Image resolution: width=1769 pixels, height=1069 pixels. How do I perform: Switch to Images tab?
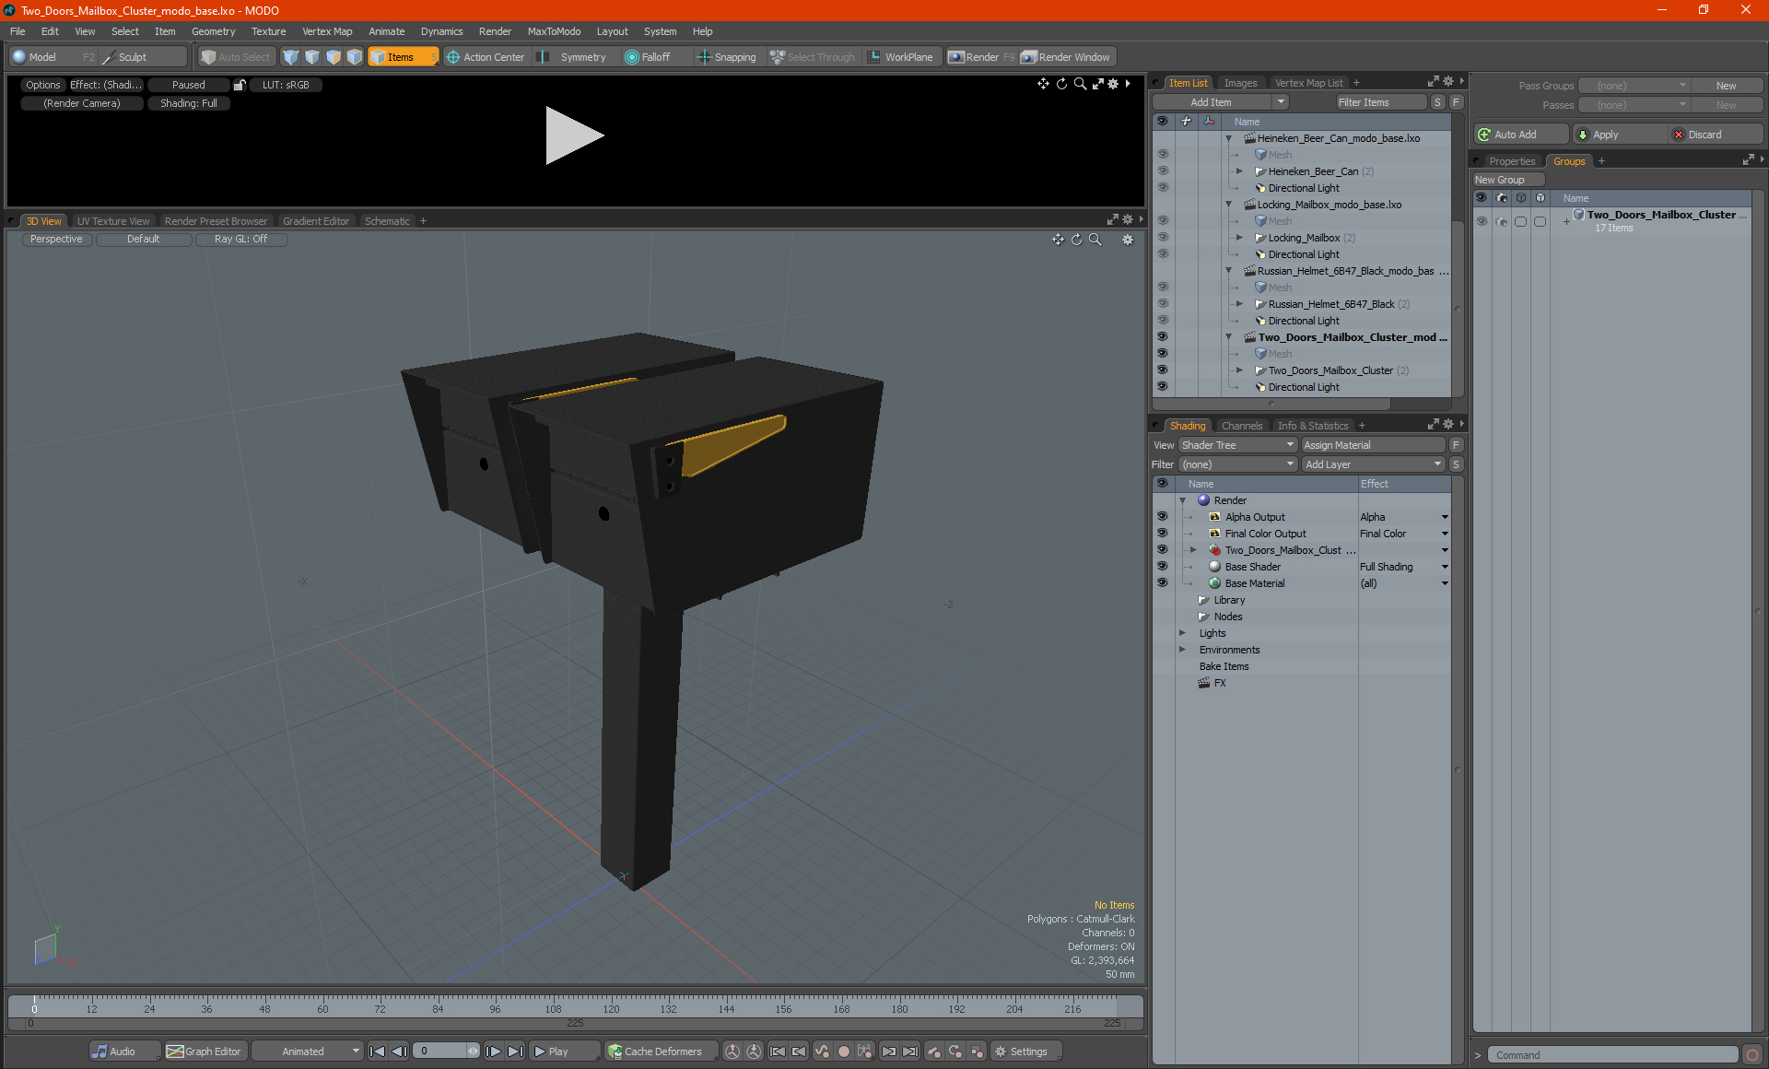coord(1240,83)
